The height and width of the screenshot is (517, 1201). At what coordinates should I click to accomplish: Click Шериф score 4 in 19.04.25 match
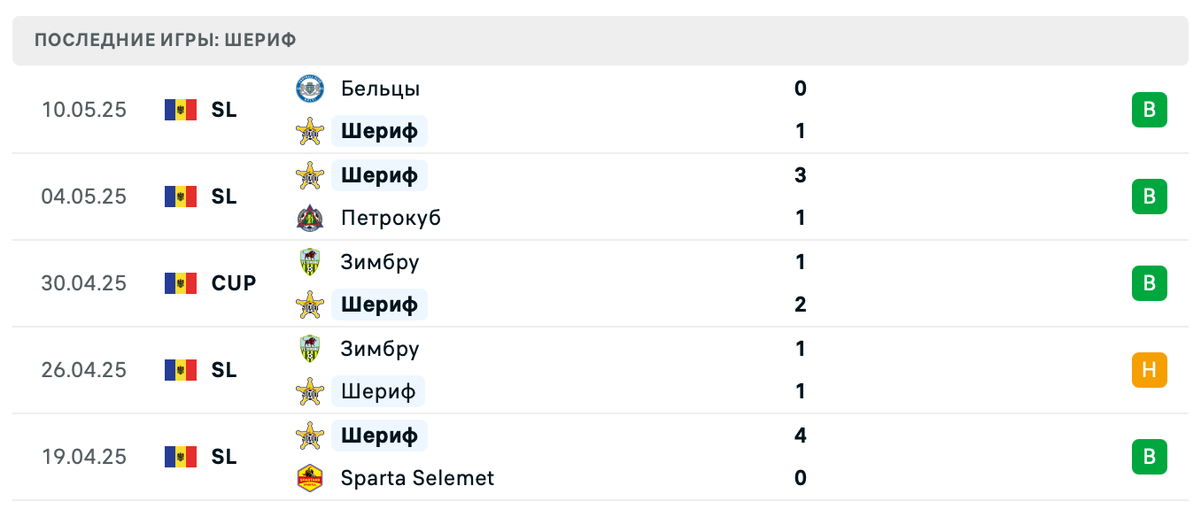801,436
